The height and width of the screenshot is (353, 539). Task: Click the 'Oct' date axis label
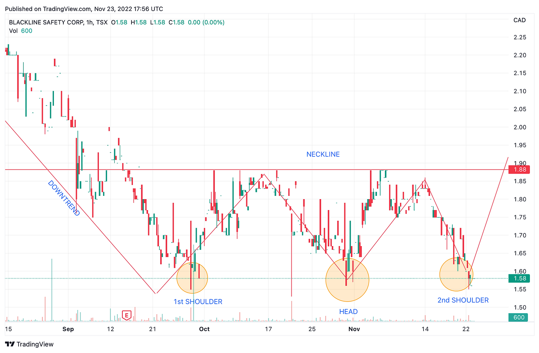coord(204,329)
